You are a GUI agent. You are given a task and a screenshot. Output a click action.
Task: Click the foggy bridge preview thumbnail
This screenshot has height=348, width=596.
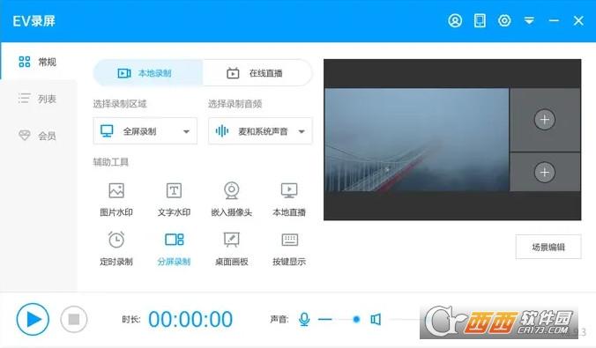click(x=417, y=140)
